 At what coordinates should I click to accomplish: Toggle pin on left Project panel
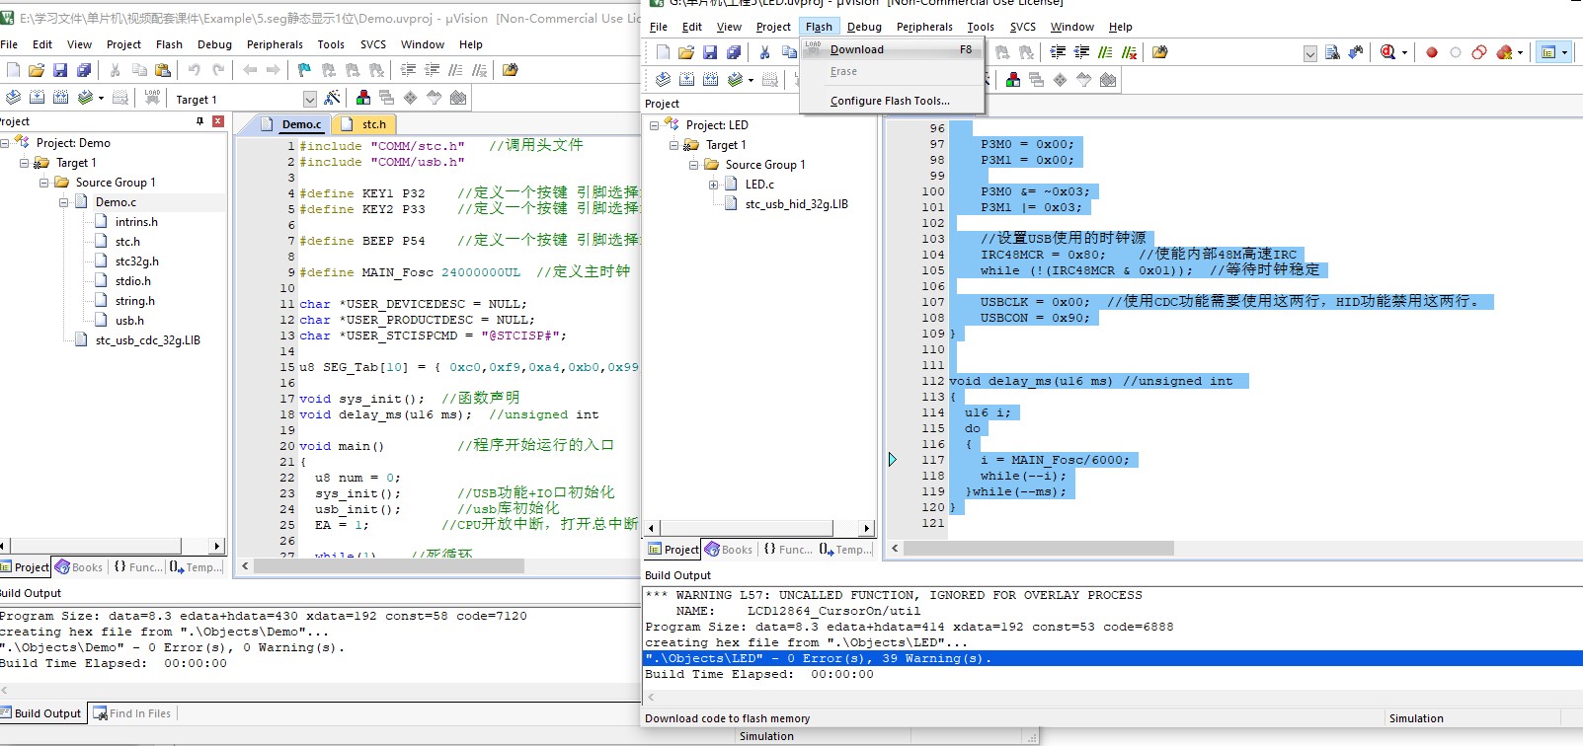[x=199, y=121]
